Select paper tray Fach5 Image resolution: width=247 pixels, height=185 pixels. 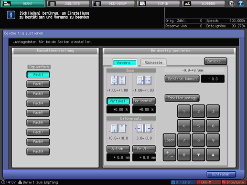(x=38, y=113)
